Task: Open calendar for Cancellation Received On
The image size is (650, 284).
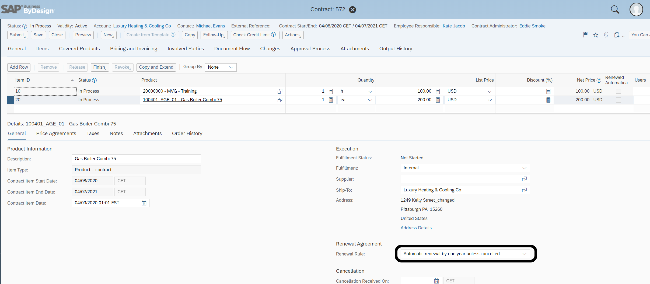Action: [436, 281]
